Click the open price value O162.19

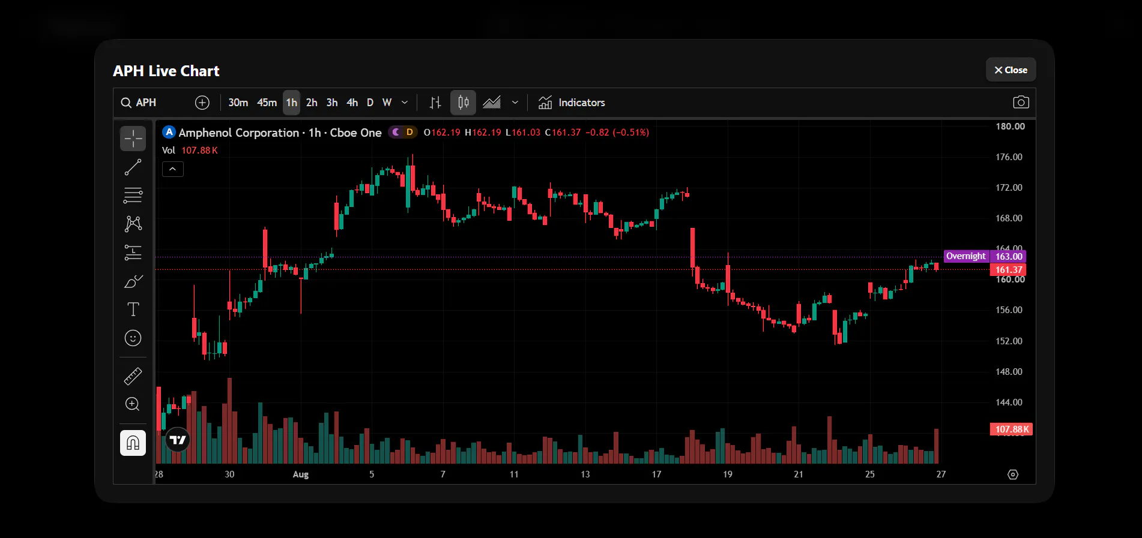tap(442, 133)
